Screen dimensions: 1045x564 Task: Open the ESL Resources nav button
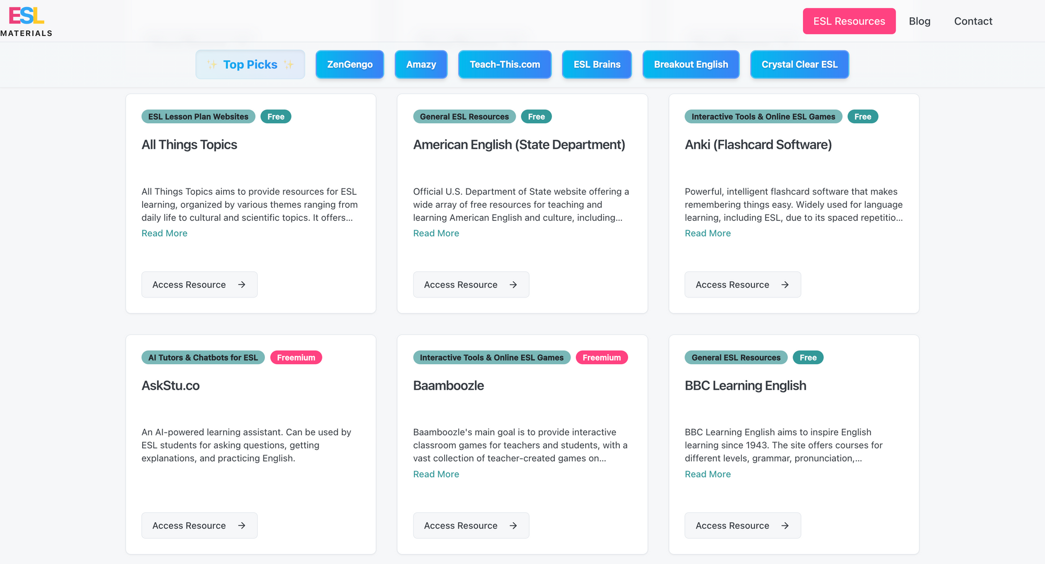[x=849, y=21]
